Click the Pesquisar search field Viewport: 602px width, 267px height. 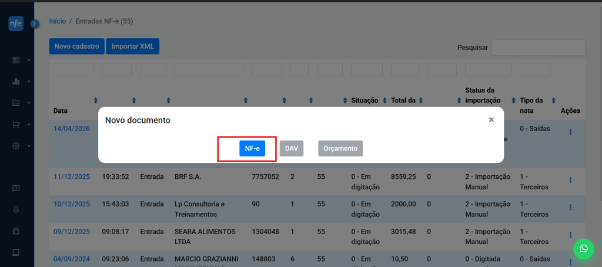pyautogui.click(x=538, y=48)
